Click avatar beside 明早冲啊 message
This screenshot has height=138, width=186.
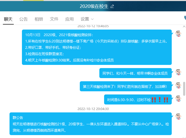(x=178, y=72)
